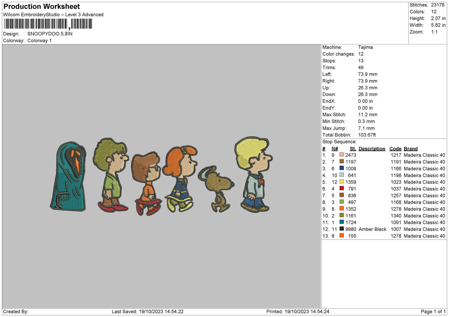The width and height of the screenshot is (449, 317).
Task: Select the black swatch for Amber Black
Action: click(x=342, y=229)
